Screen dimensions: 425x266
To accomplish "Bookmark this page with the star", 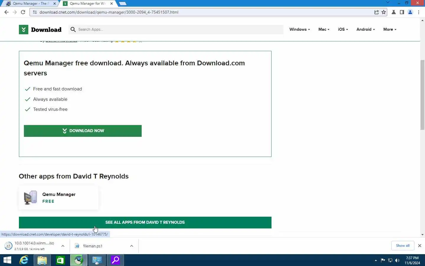I will point(383,12).
